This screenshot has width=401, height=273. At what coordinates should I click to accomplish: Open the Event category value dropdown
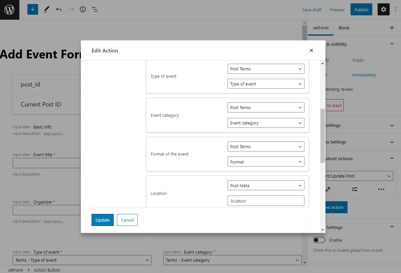266,123
